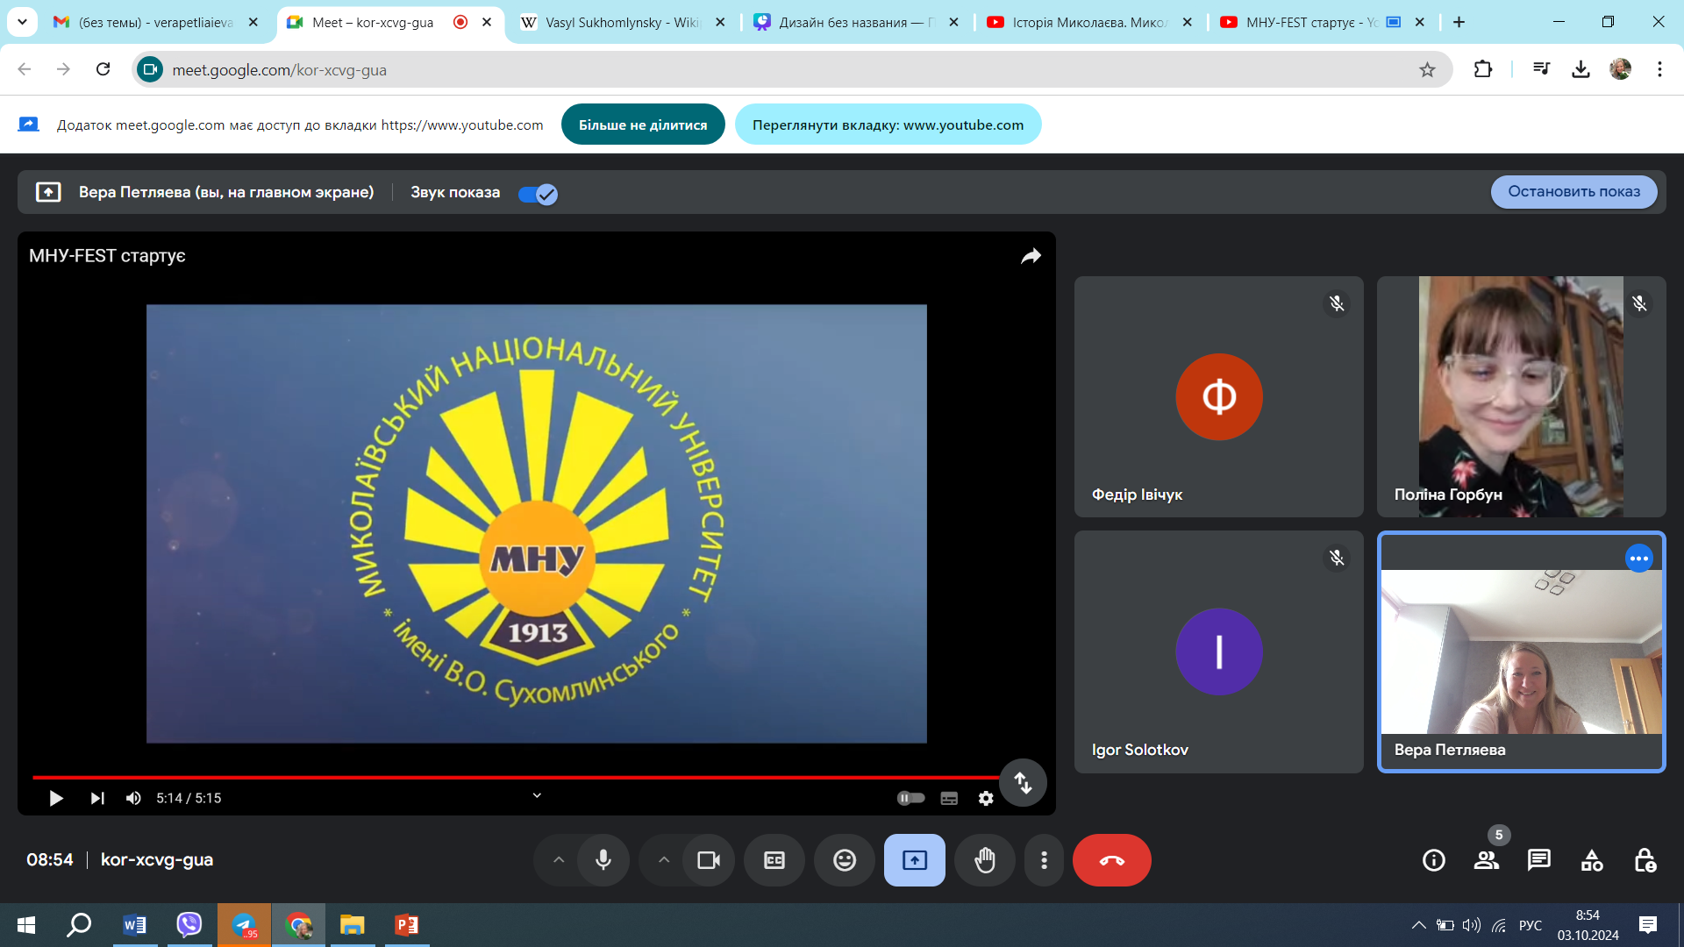Open Chrome three-dot menu
This screenshot has width=1684, height=947.
[x=1659, y=69]
